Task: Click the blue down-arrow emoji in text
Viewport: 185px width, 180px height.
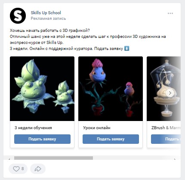Action: pos(126,49)
